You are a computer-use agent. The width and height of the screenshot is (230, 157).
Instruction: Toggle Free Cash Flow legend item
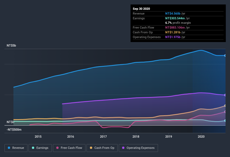pos(69,148)
